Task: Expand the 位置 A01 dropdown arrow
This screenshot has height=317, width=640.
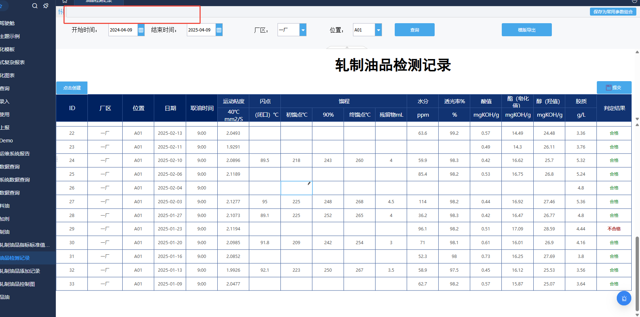Action: tap(378, 30)
